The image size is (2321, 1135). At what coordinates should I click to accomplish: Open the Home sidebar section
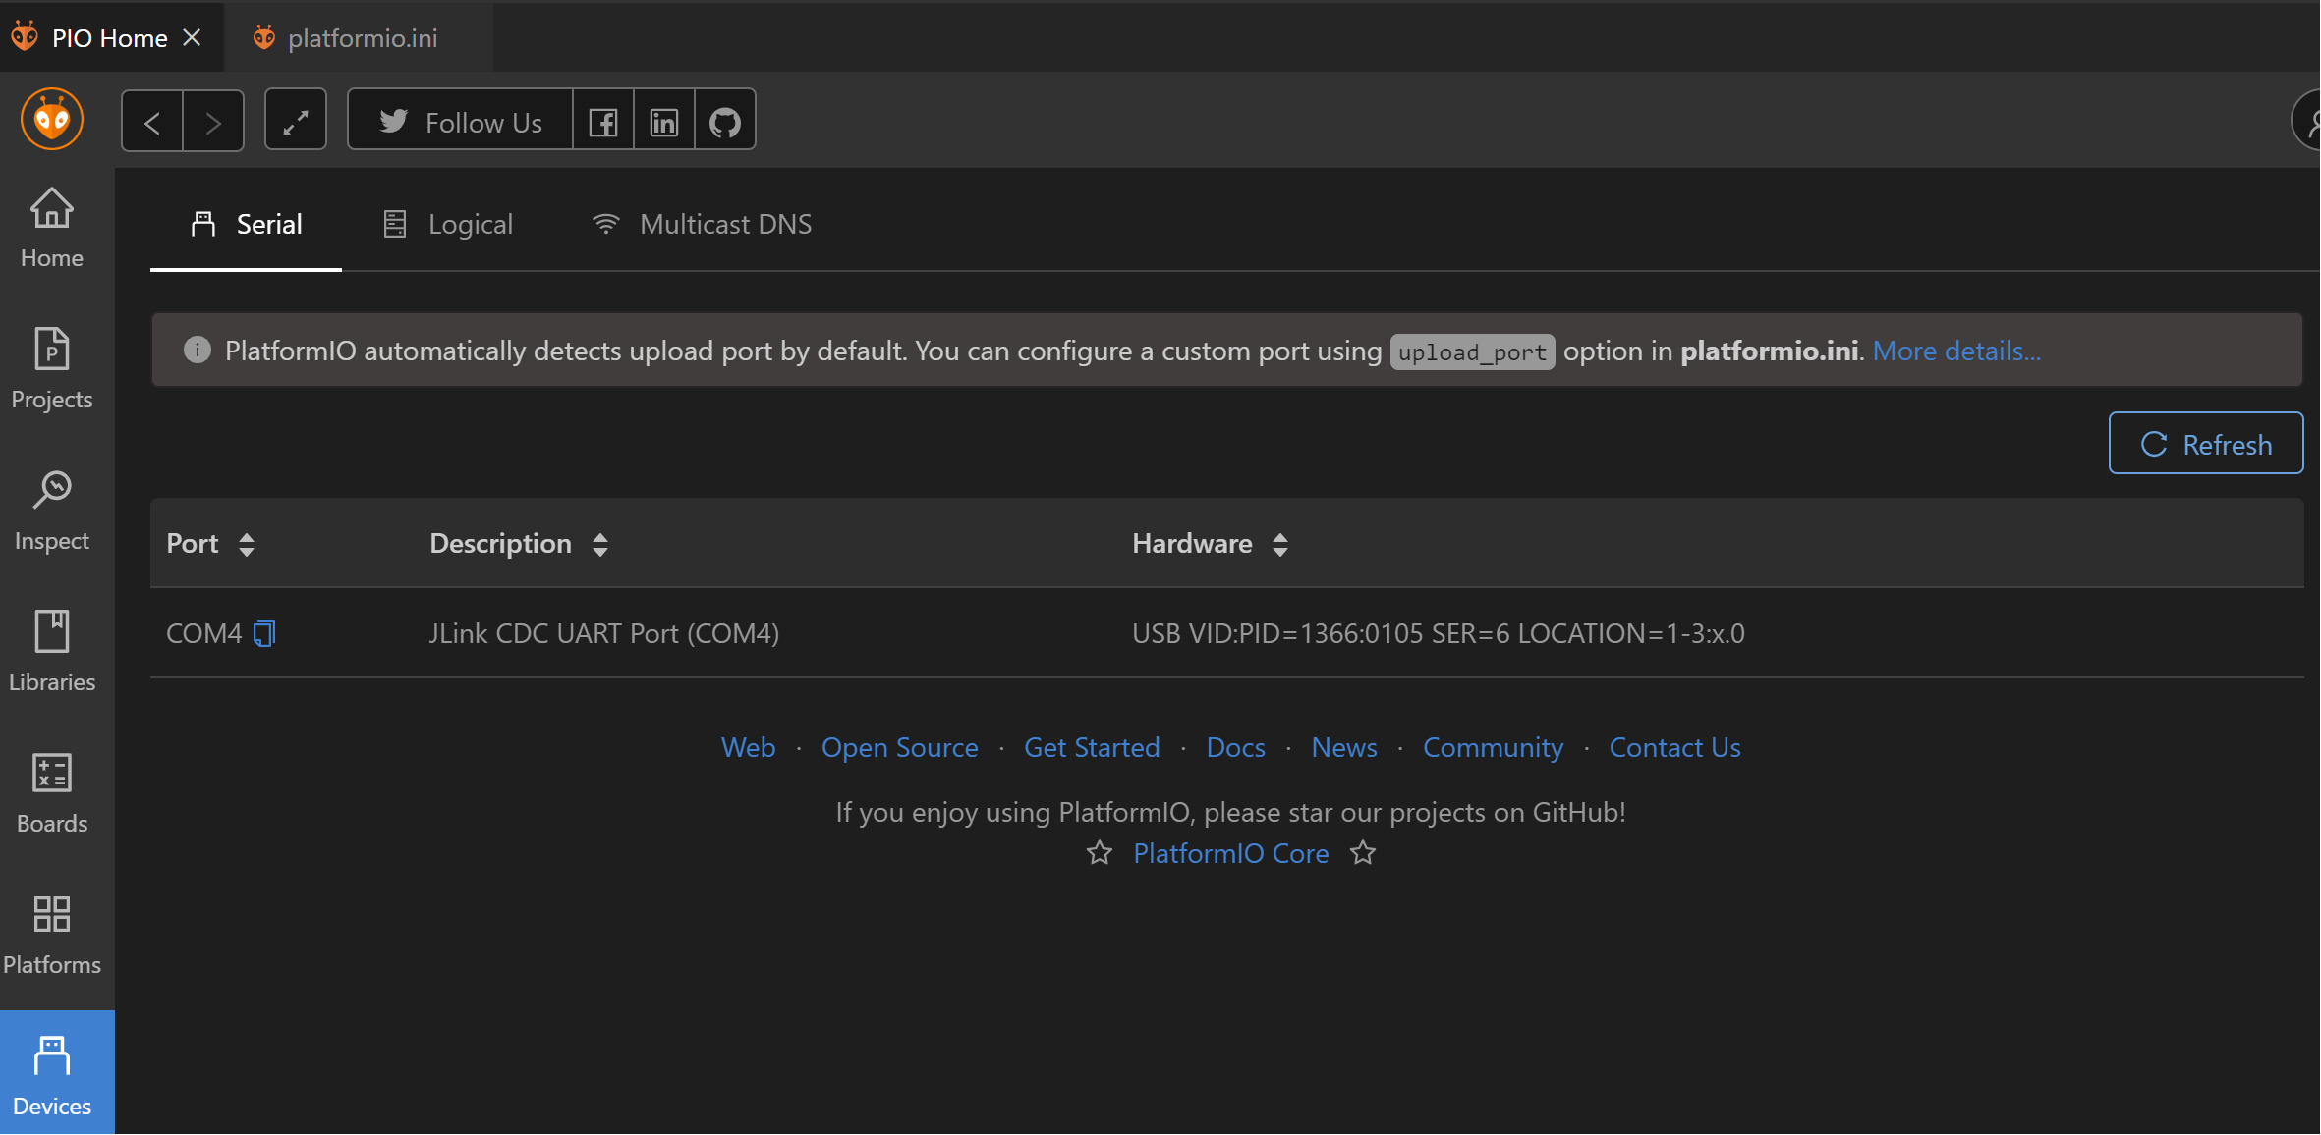(52, 227)
